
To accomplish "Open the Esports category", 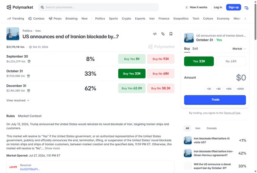I will pyautogui.click(x=140, y=19).
